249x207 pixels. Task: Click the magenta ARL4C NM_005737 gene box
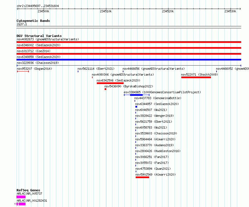click(21, 197)
